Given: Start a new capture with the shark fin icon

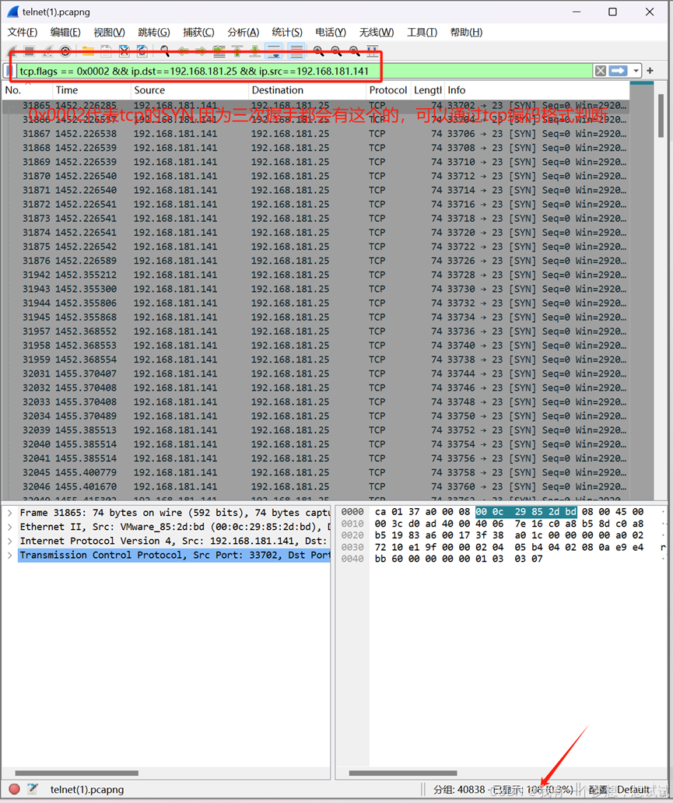Looking at the screenshot, I should pyautogui.click(x=9, y=51).
